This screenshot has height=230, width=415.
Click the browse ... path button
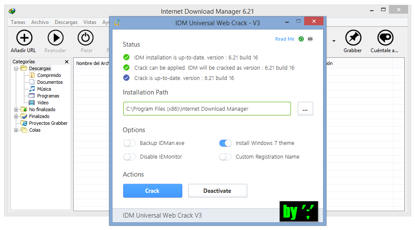(305, 109)
